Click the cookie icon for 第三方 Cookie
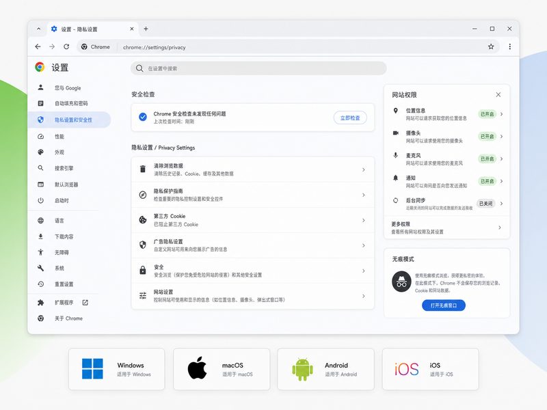Viewport: 547px width, 410px height. 143,219
